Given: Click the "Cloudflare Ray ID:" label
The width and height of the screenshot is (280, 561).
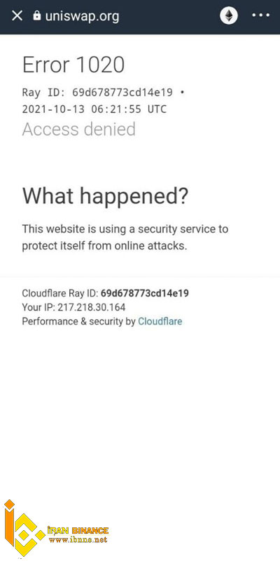Looking at the screenshot, I should pos(60,293).
